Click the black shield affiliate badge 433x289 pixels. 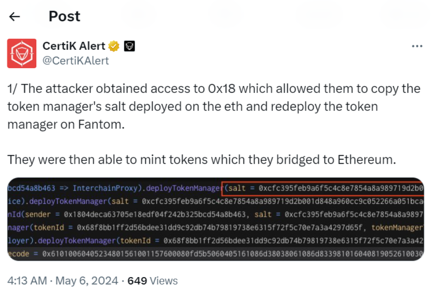pos(130,46)
